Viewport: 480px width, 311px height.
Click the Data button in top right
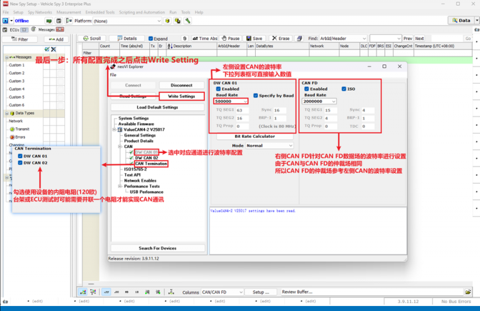461,21
